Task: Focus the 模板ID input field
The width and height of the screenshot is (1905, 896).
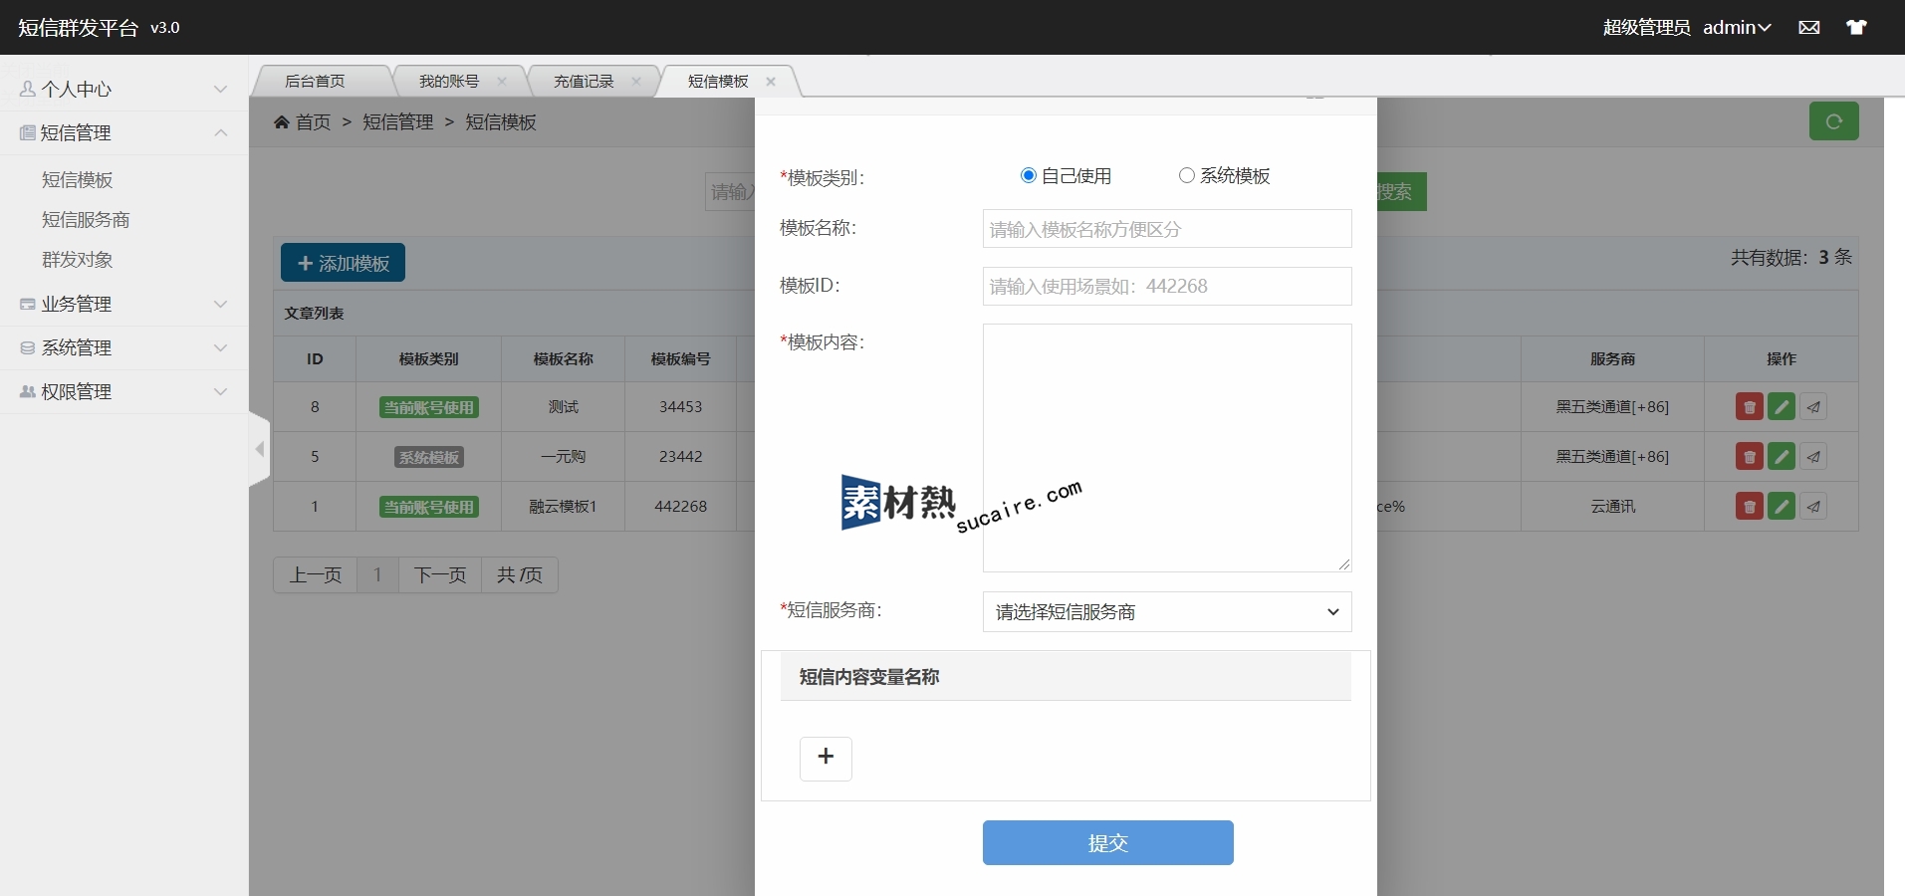Action: 1167,287
